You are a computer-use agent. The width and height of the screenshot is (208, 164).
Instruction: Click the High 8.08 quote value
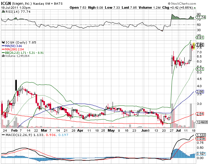[95, 7]
